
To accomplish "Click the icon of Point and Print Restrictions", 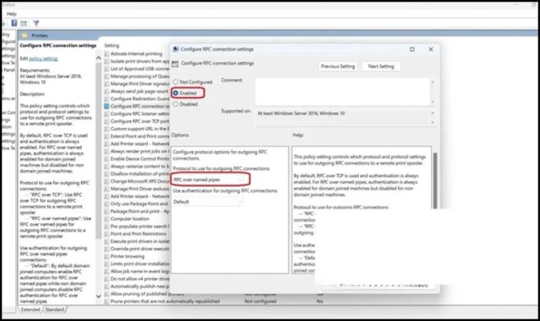I will click(x=106, y=234).
